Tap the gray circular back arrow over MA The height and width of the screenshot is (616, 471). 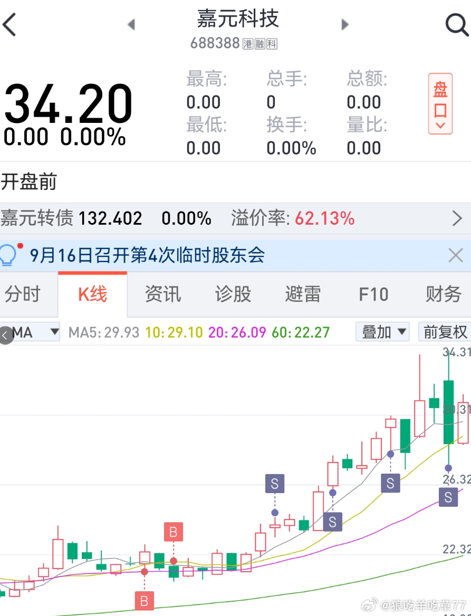pos(5,335)
